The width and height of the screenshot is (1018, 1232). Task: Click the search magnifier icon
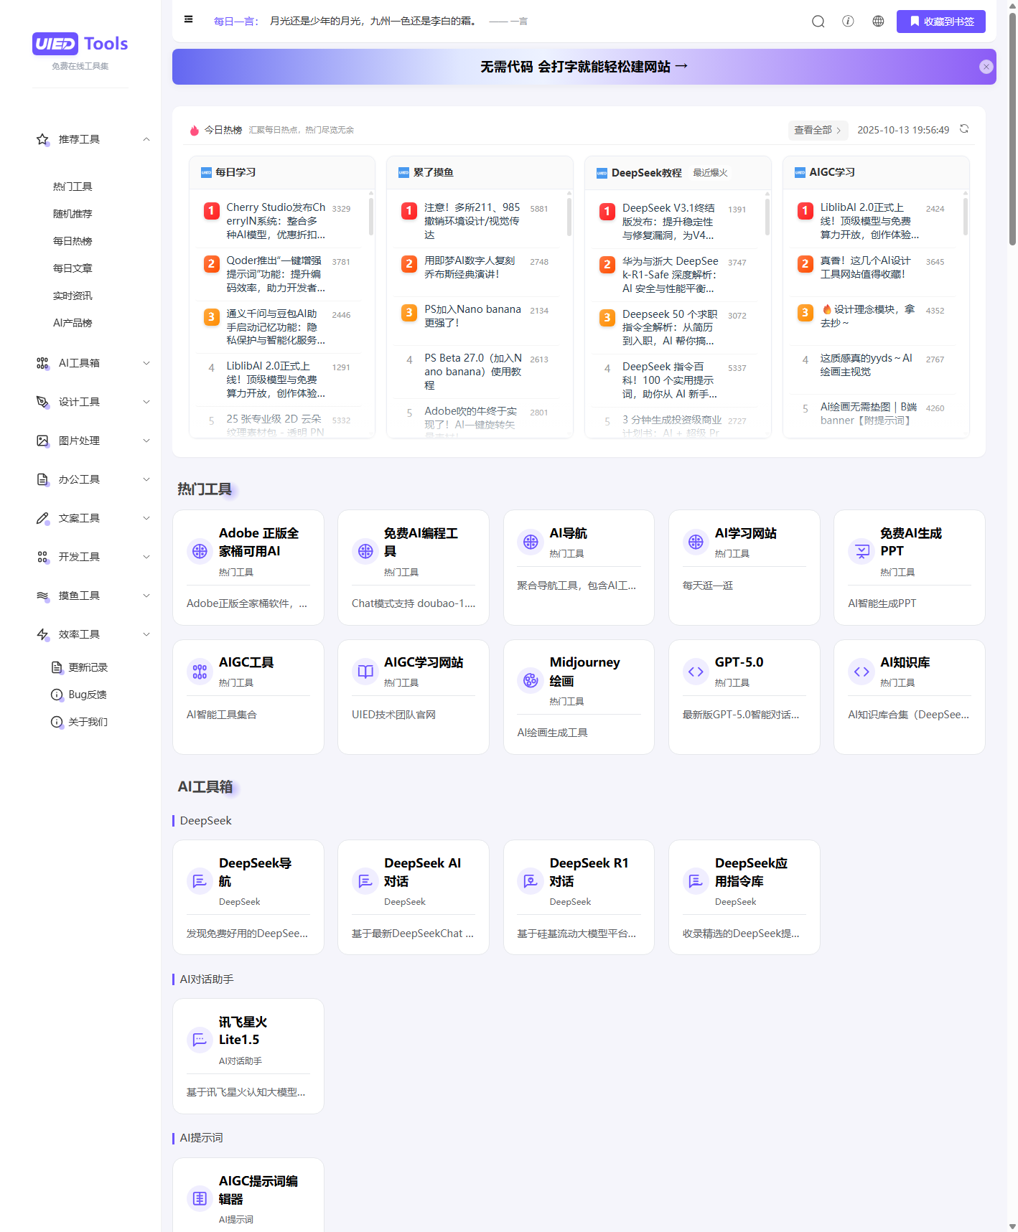pos(818,22)
